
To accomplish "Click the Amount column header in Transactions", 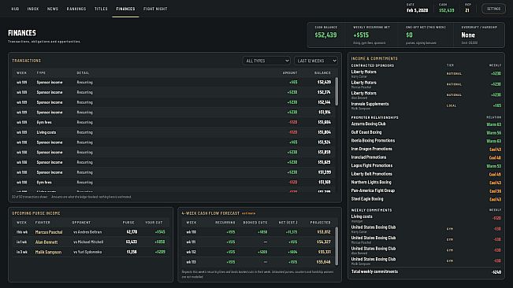I will 290,73.
